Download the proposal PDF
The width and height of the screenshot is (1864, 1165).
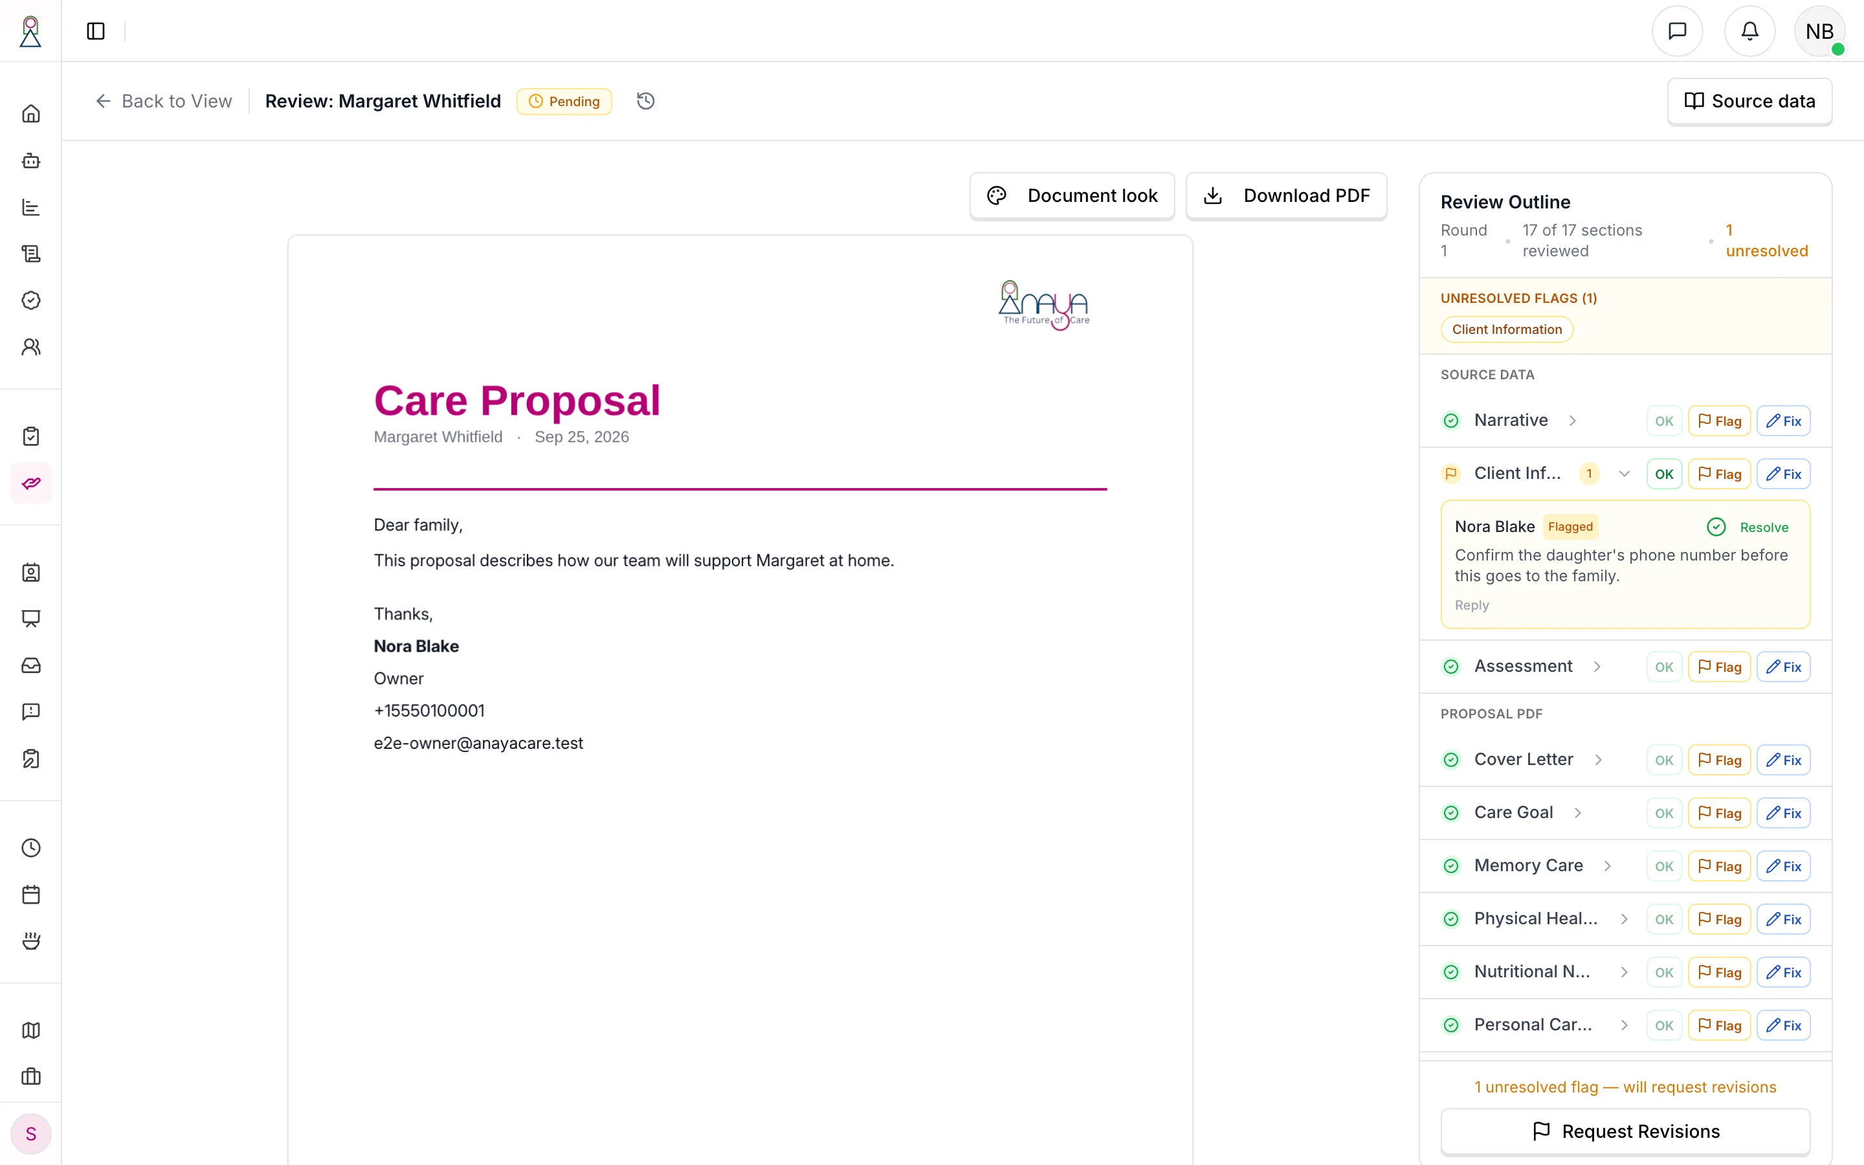click(1285, 195)
